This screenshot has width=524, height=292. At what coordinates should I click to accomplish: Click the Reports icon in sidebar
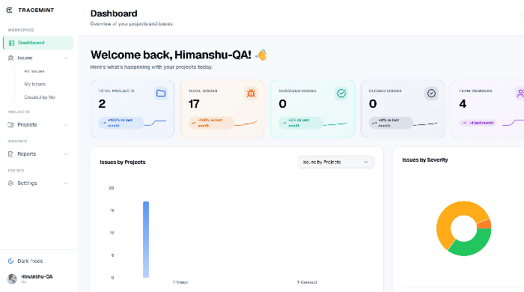(x=10, y=154)
